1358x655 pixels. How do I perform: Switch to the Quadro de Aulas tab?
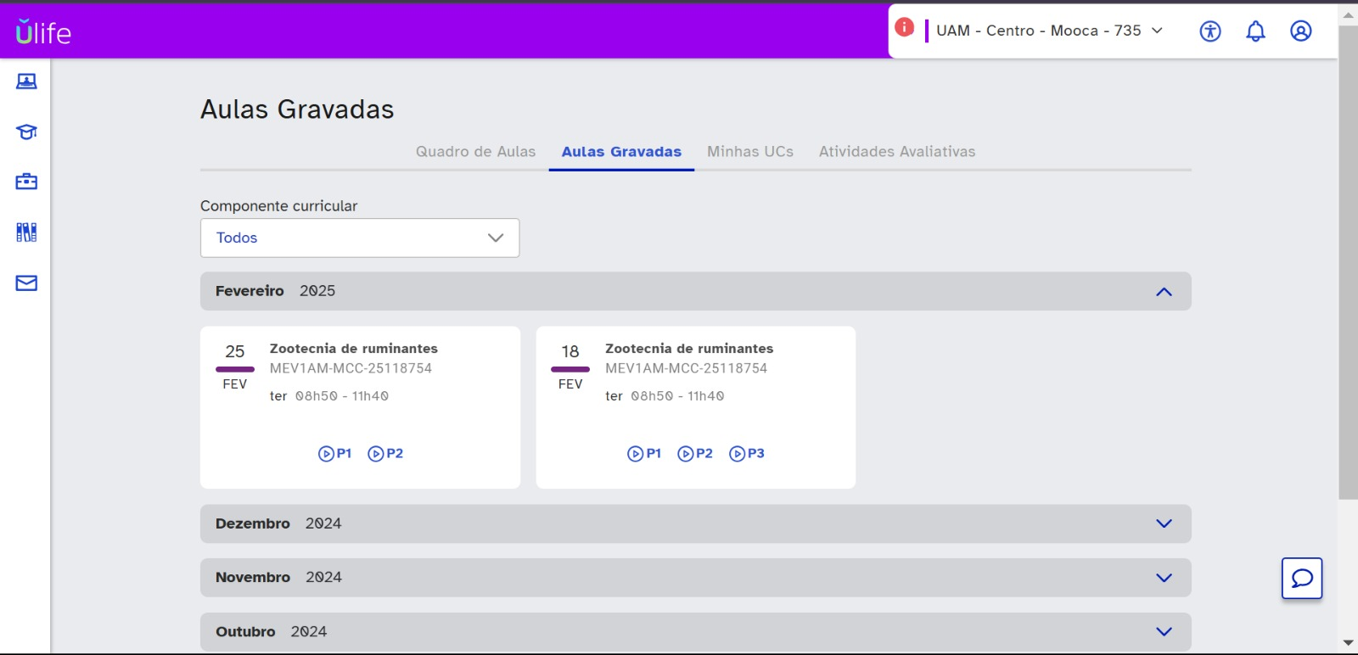pos(476,152)
